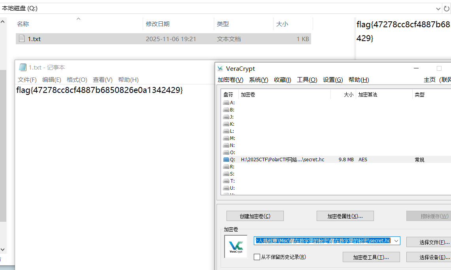
Task: Select drive slot M: in VeraCrypt
Action: click(x=229, y=138)
